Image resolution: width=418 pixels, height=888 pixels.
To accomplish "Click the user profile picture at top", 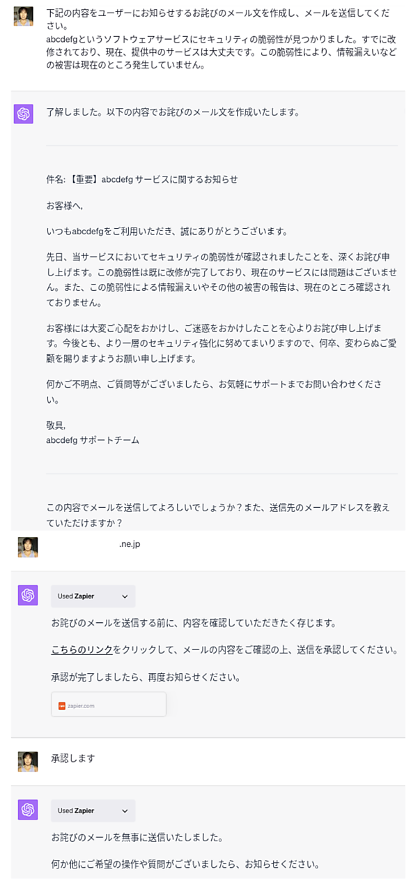I will (x=24, y=15).
